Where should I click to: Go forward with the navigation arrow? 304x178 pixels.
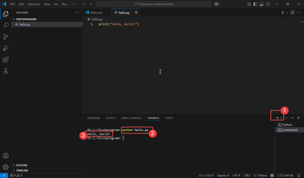91,4
